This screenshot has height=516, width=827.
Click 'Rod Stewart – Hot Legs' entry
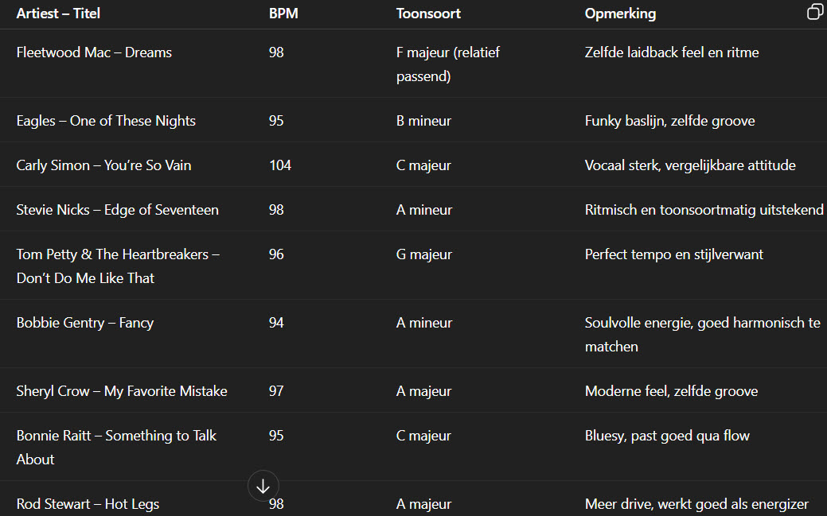[x=88, y=504]
